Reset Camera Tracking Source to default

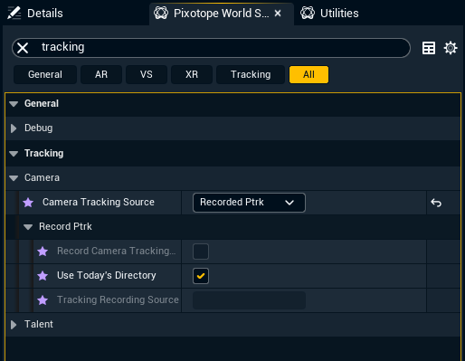pos(436,203)
